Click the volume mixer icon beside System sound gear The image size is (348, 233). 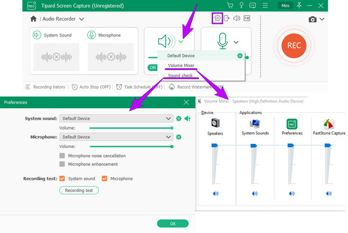pyautogui.click(x=187, y=119)
